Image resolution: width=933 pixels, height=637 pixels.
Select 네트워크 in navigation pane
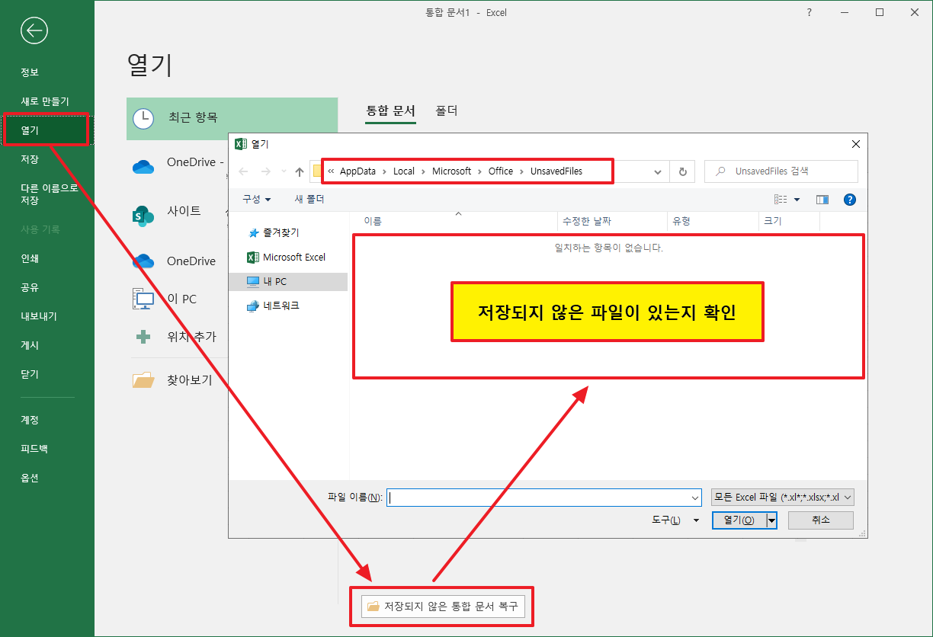(274, 306)
